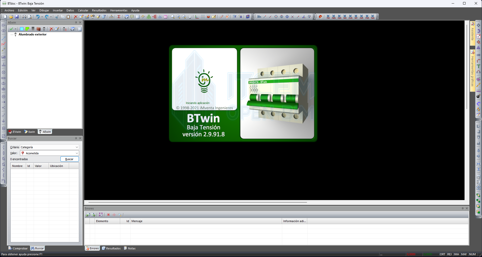This screenshot has height=257, width=482.
Task: Open the Calcular menu
Action: pos(83,10)
